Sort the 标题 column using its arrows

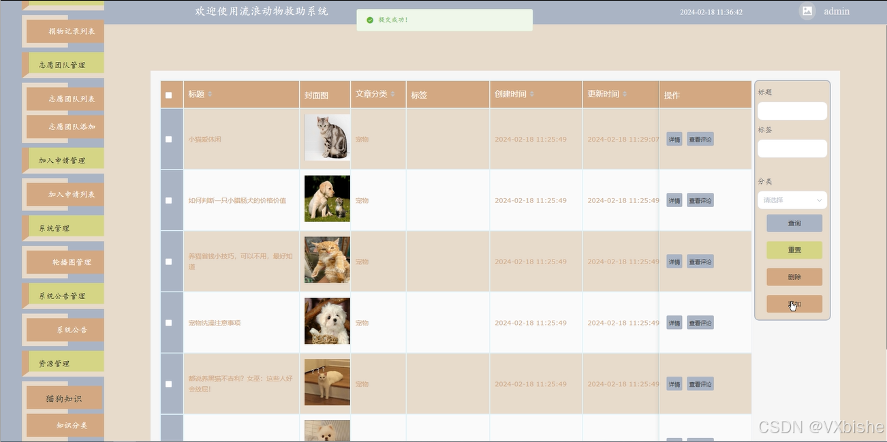[210, 94]
